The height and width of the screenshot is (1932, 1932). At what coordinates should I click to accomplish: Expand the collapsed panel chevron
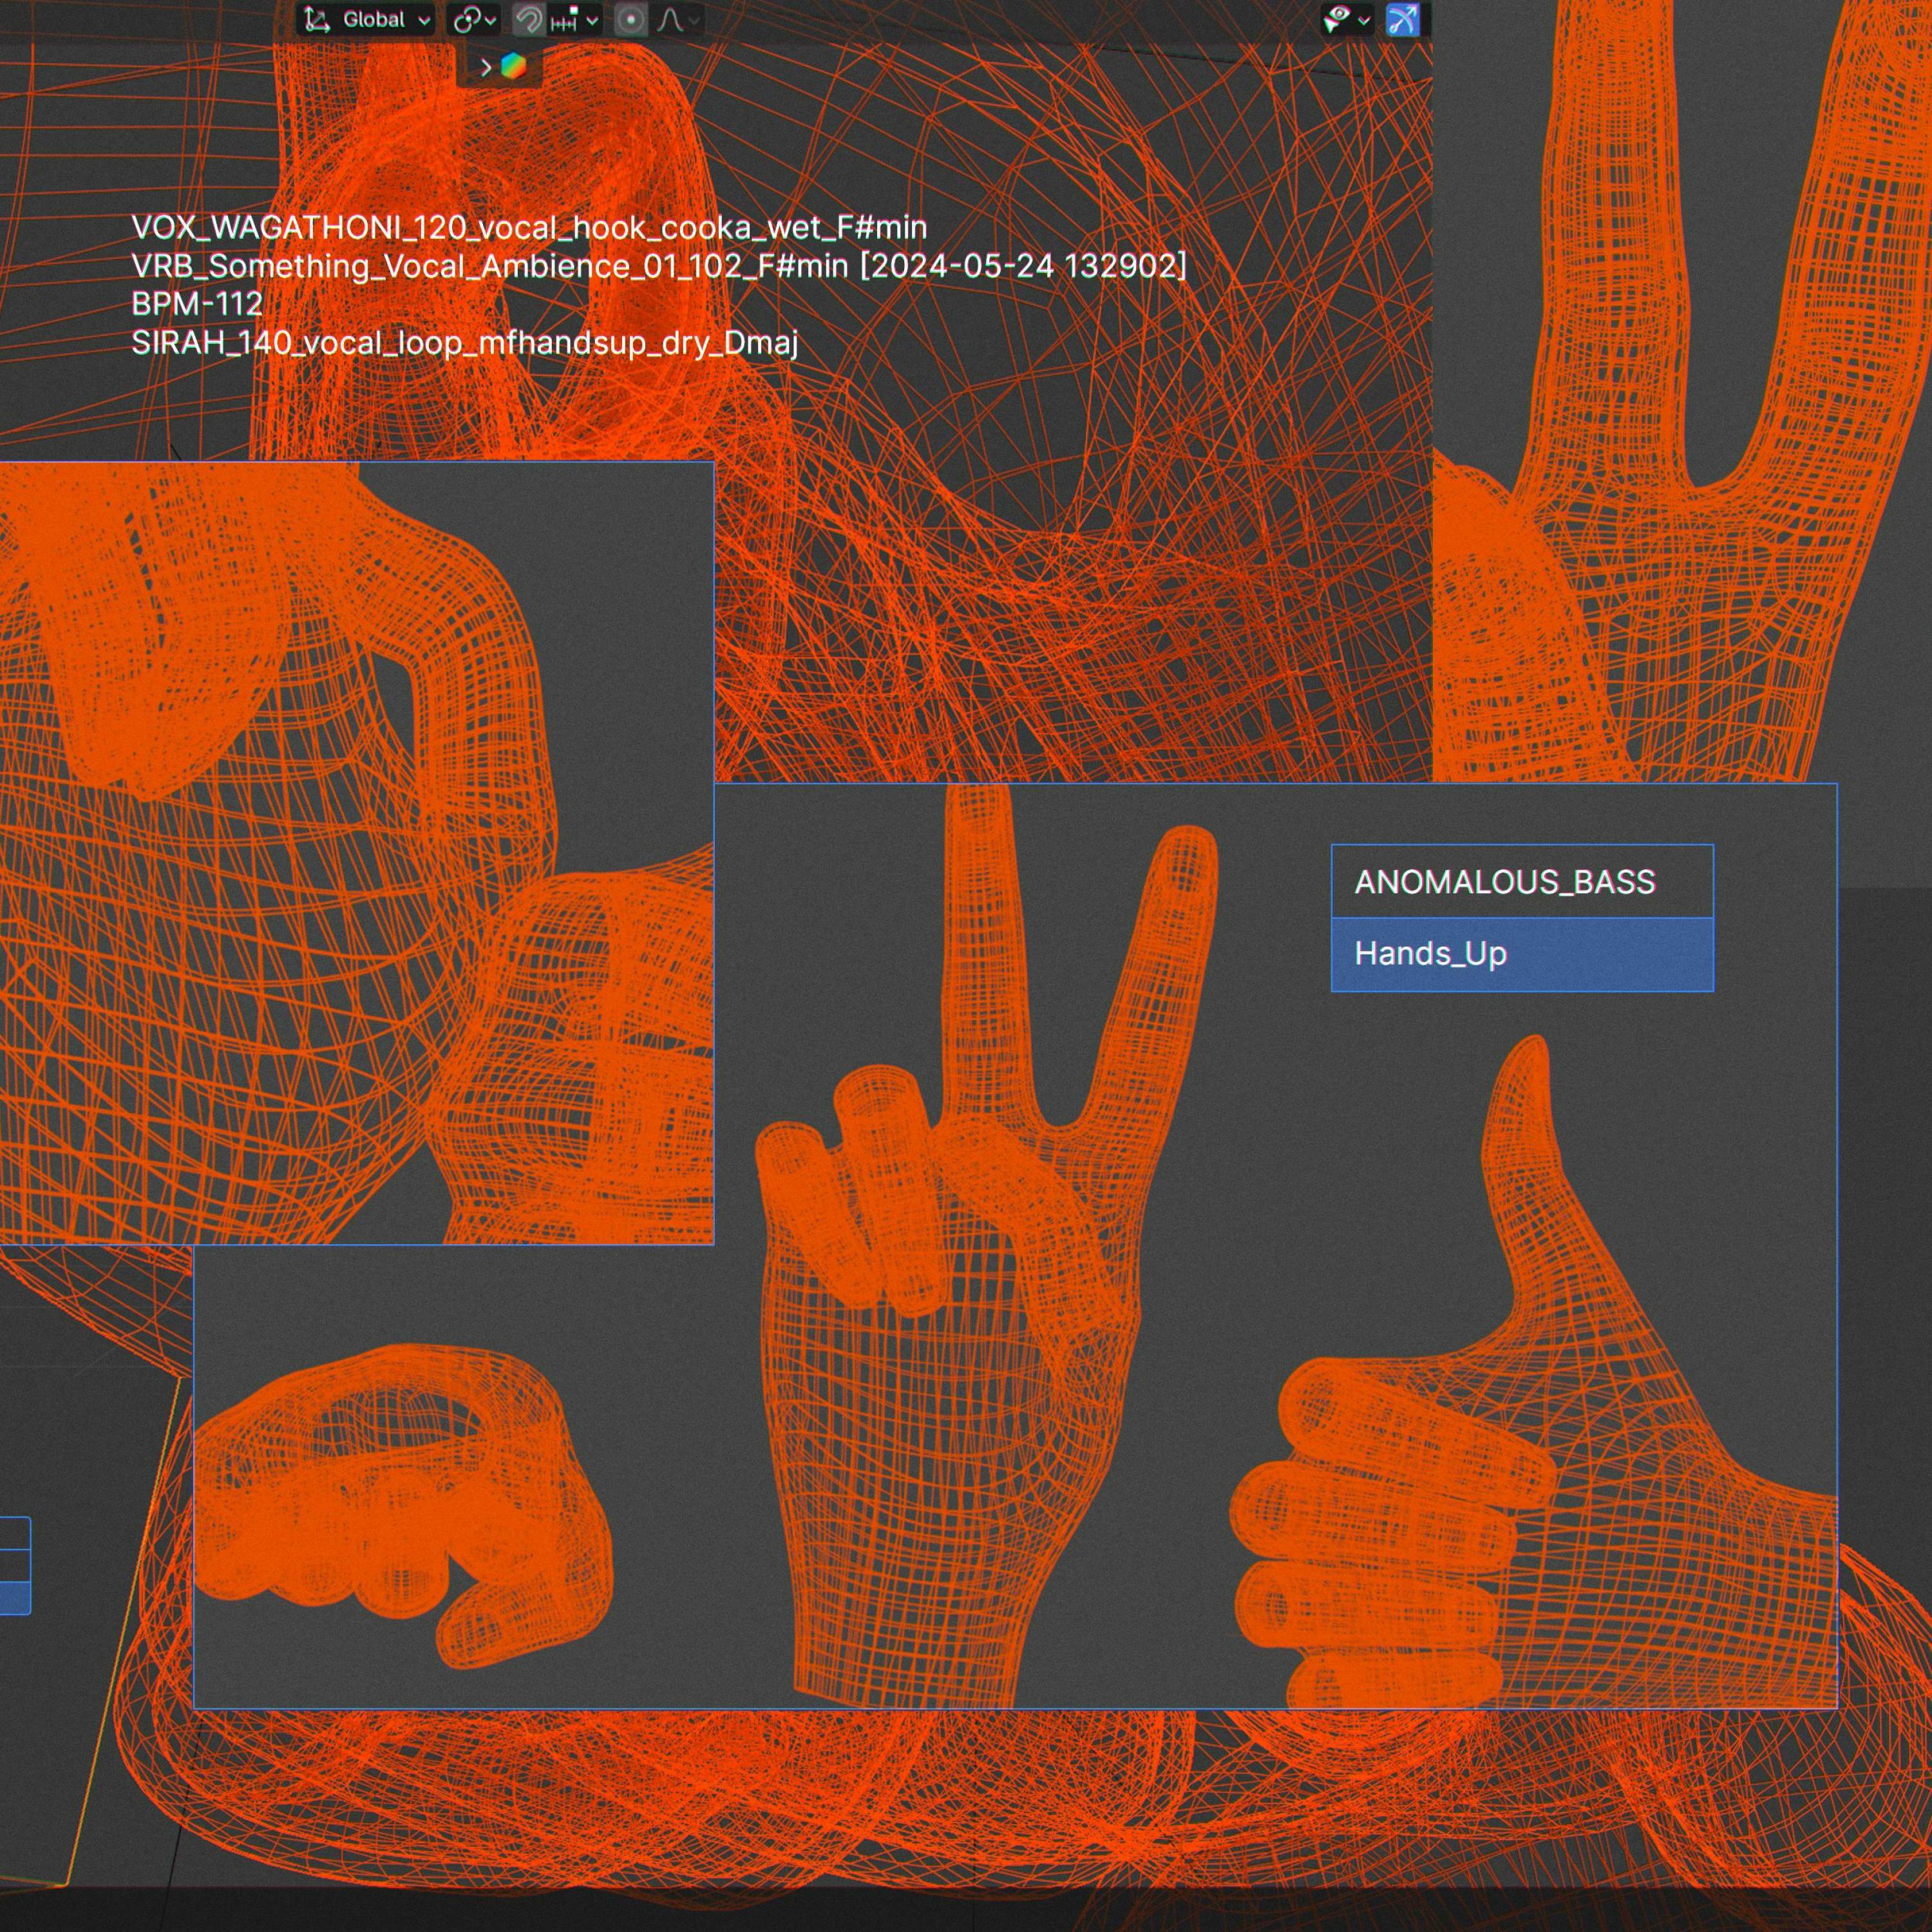(486, 67)
